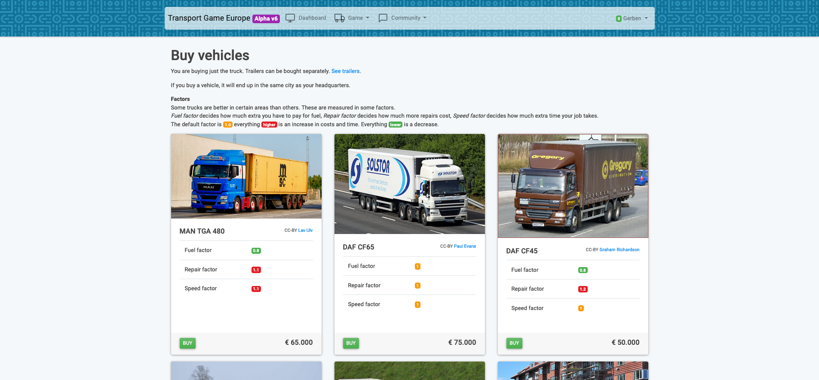Click DAF CF45 fuel factor 0.8 badge
The height and width of the screenshot is (380, 819).
[583, 271]
